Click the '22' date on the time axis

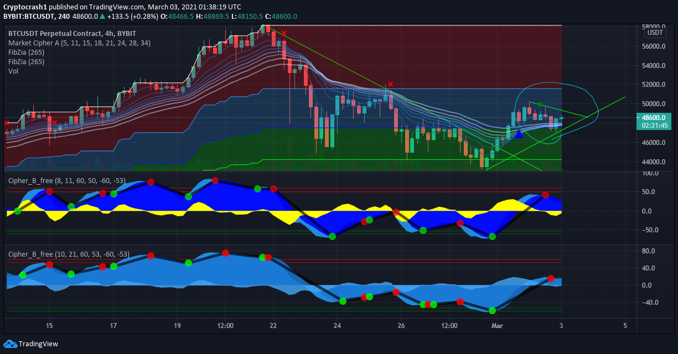click(x=273, y=325)
